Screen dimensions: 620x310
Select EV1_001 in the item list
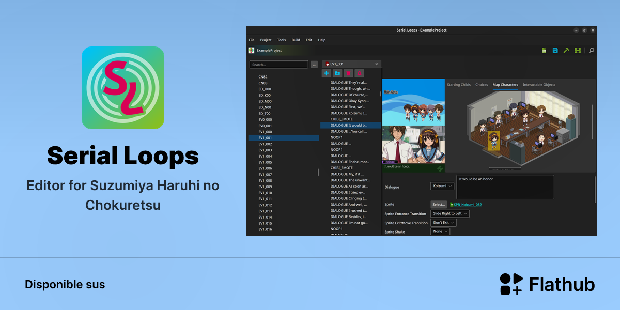pyautogui.click(x=284, y=138)
